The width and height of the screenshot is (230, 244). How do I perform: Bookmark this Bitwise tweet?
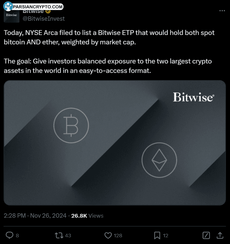[x=157, y=235]
